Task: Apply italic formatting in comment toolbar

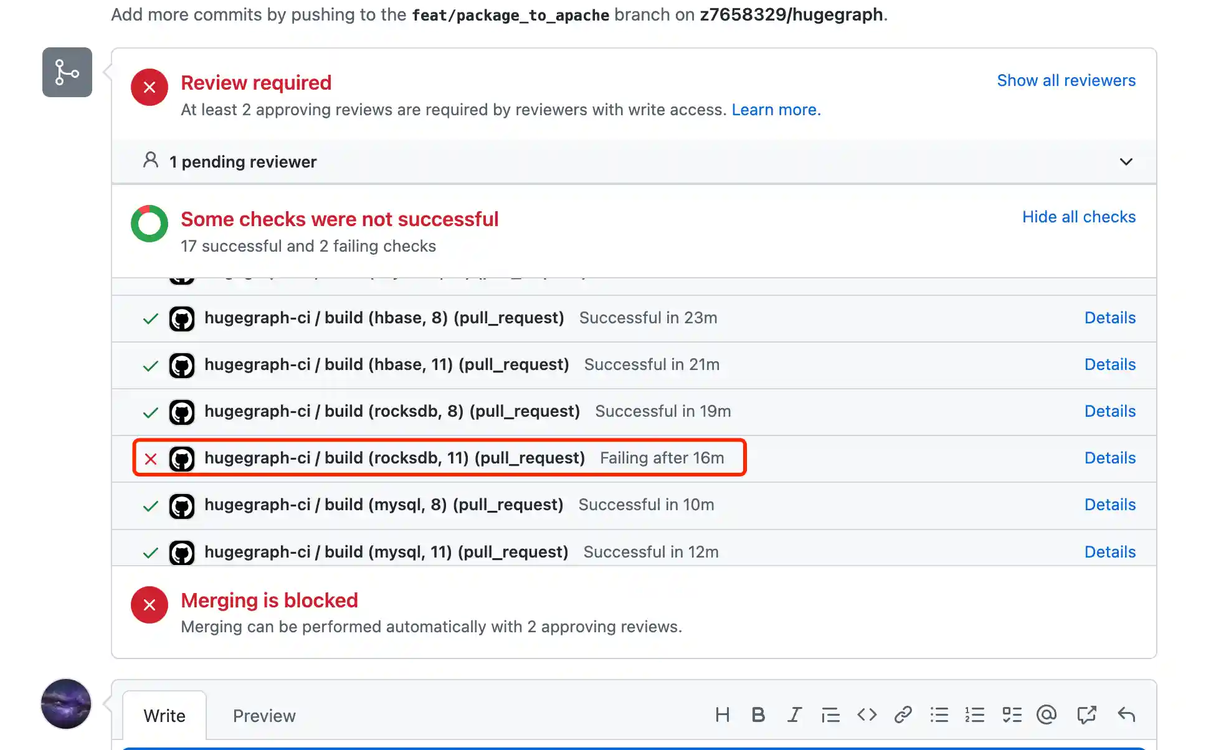Action: pos(794,714)
